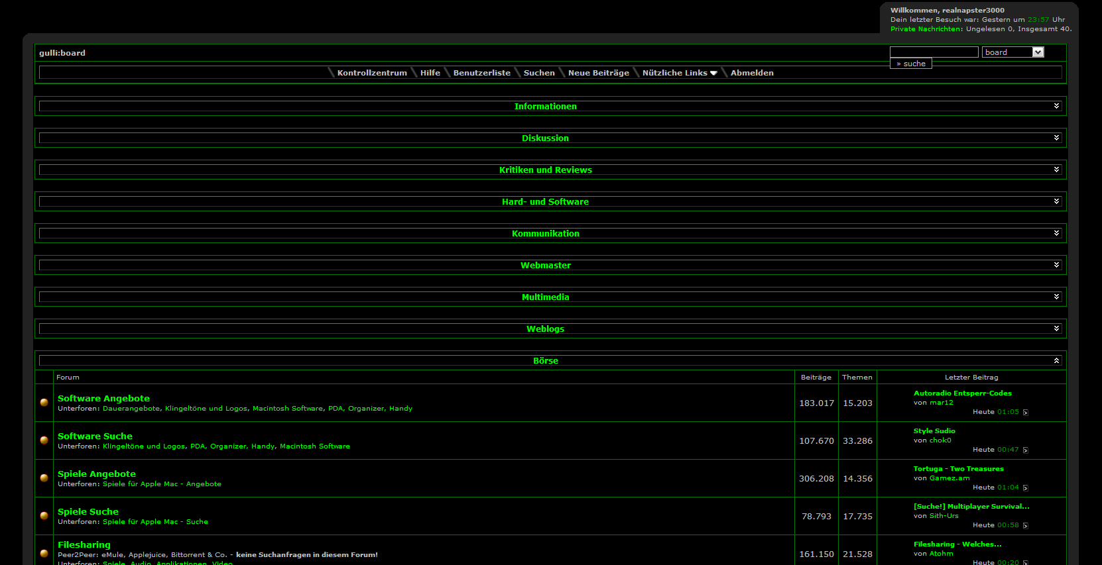Open Filesharing - Welches thread

click(957, 544)
